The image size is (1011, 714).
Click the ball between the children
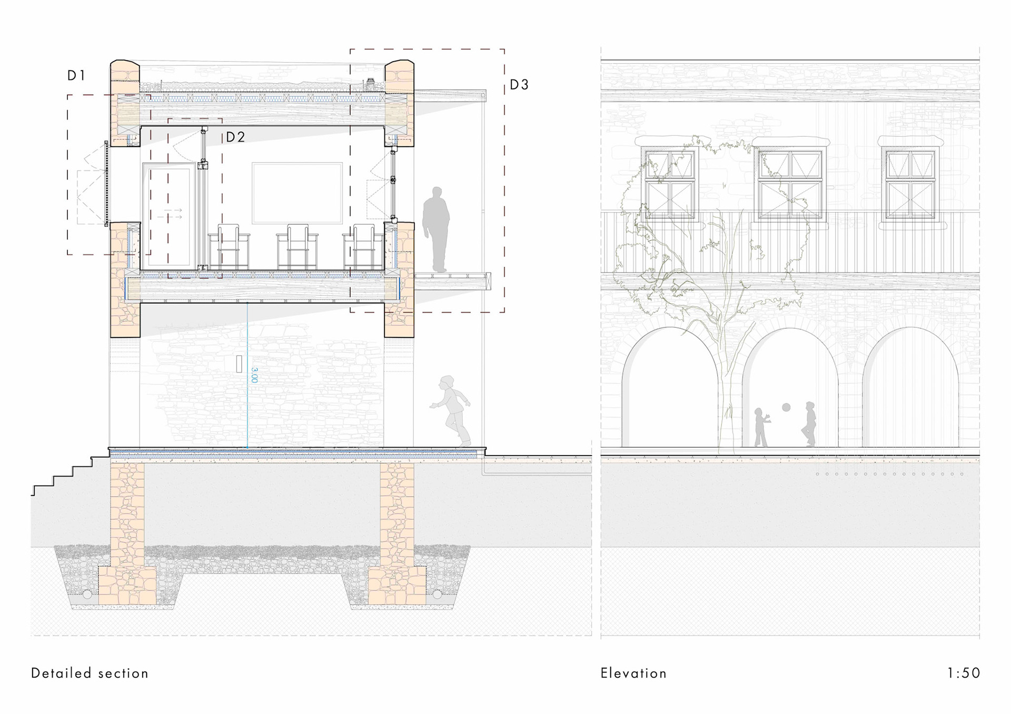tap(786, 407)
